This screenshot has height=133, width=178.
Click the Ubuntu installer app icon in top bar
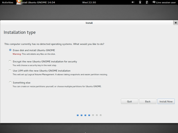tap(18, 2)
